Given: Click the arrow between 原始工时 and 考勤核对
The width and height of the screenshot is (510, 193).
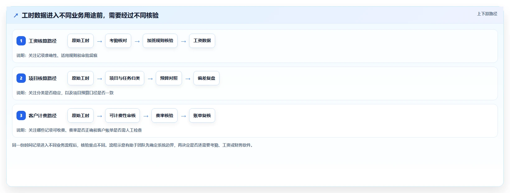Looking at the screenshot, I should click(x=100, y=41).
